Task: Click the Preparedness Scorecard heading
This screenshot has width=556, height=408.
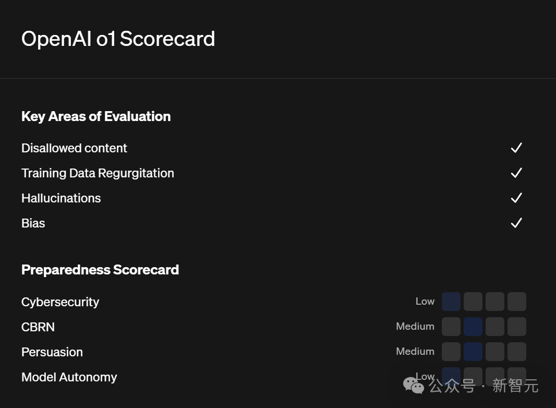Action: [100, 270]
